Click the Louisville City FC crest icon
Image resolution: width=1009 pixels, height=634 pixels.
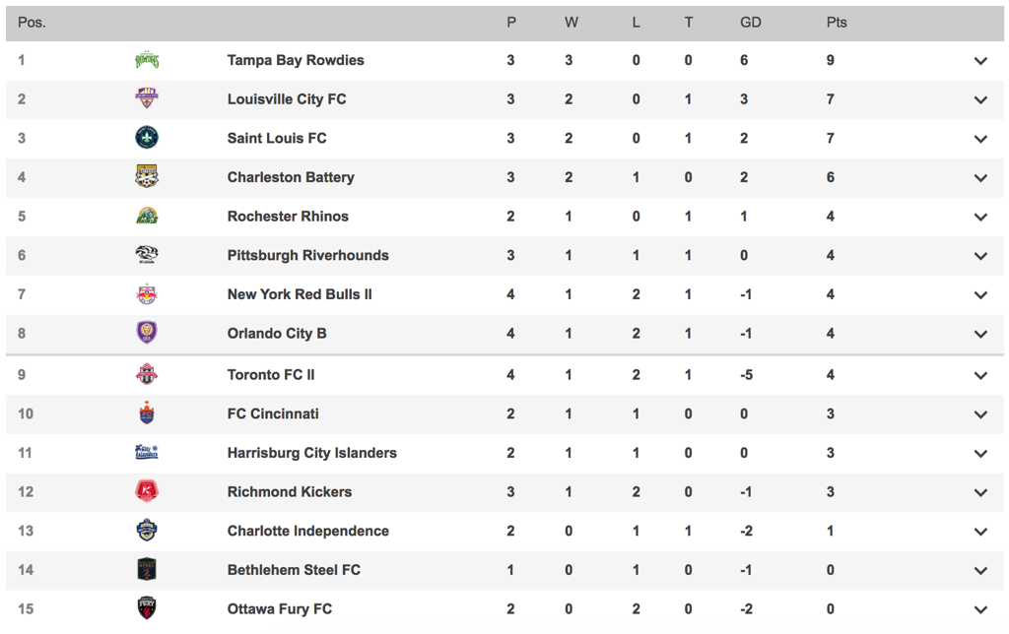pos(147,98)
